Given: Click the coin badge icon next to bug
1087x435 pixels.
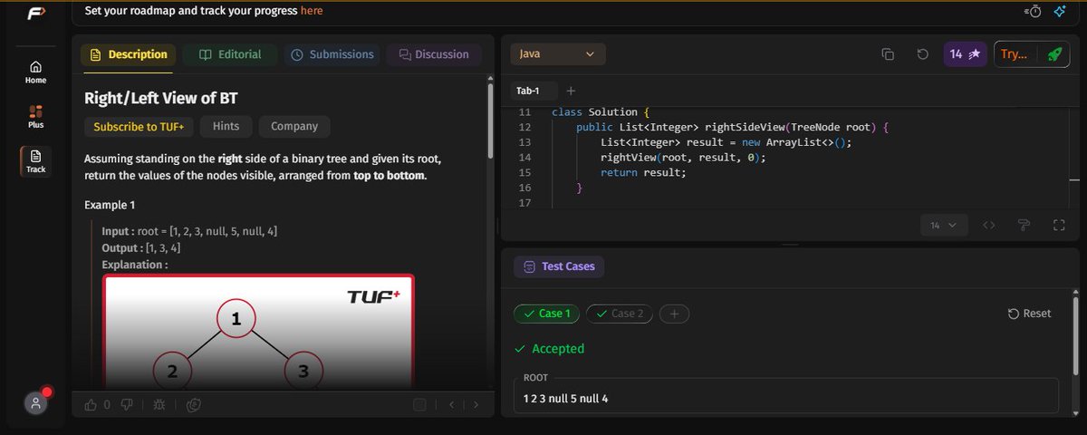Looking at the screenshot, I should coord(193,405).
